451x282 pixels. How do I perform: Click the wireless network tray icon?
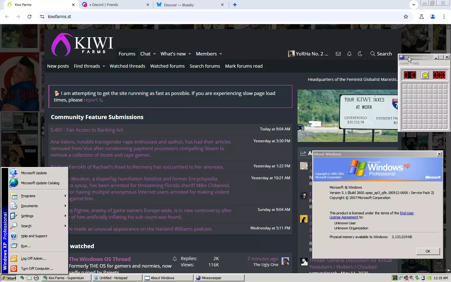pos(400,278)
